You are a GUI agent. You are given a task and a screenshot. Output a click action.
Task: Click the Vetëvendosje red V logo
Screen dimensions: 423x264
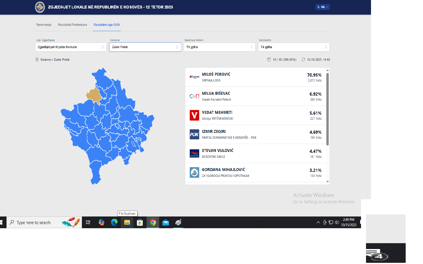click(x=194, y=115)
